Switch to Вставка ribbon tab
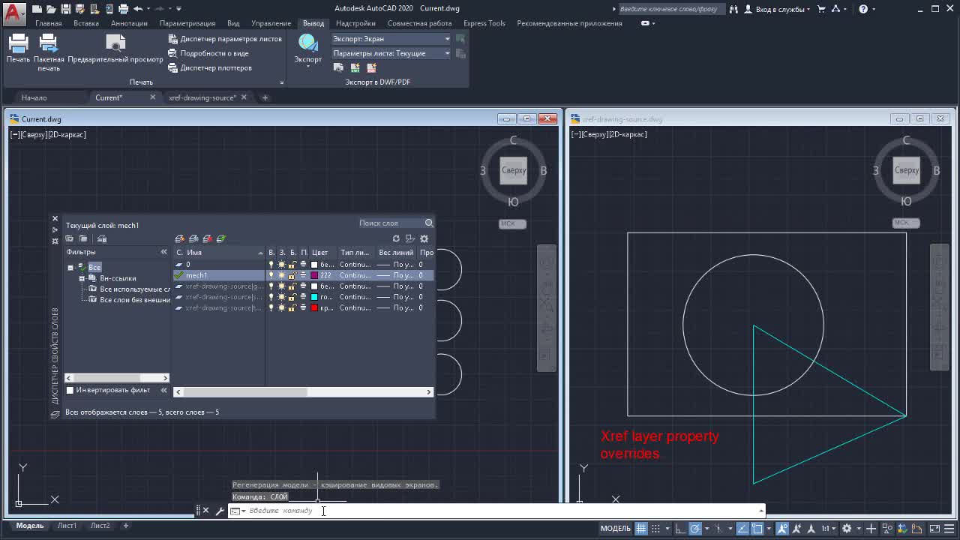Screen dimensions: 960x540 click(86, 23)
